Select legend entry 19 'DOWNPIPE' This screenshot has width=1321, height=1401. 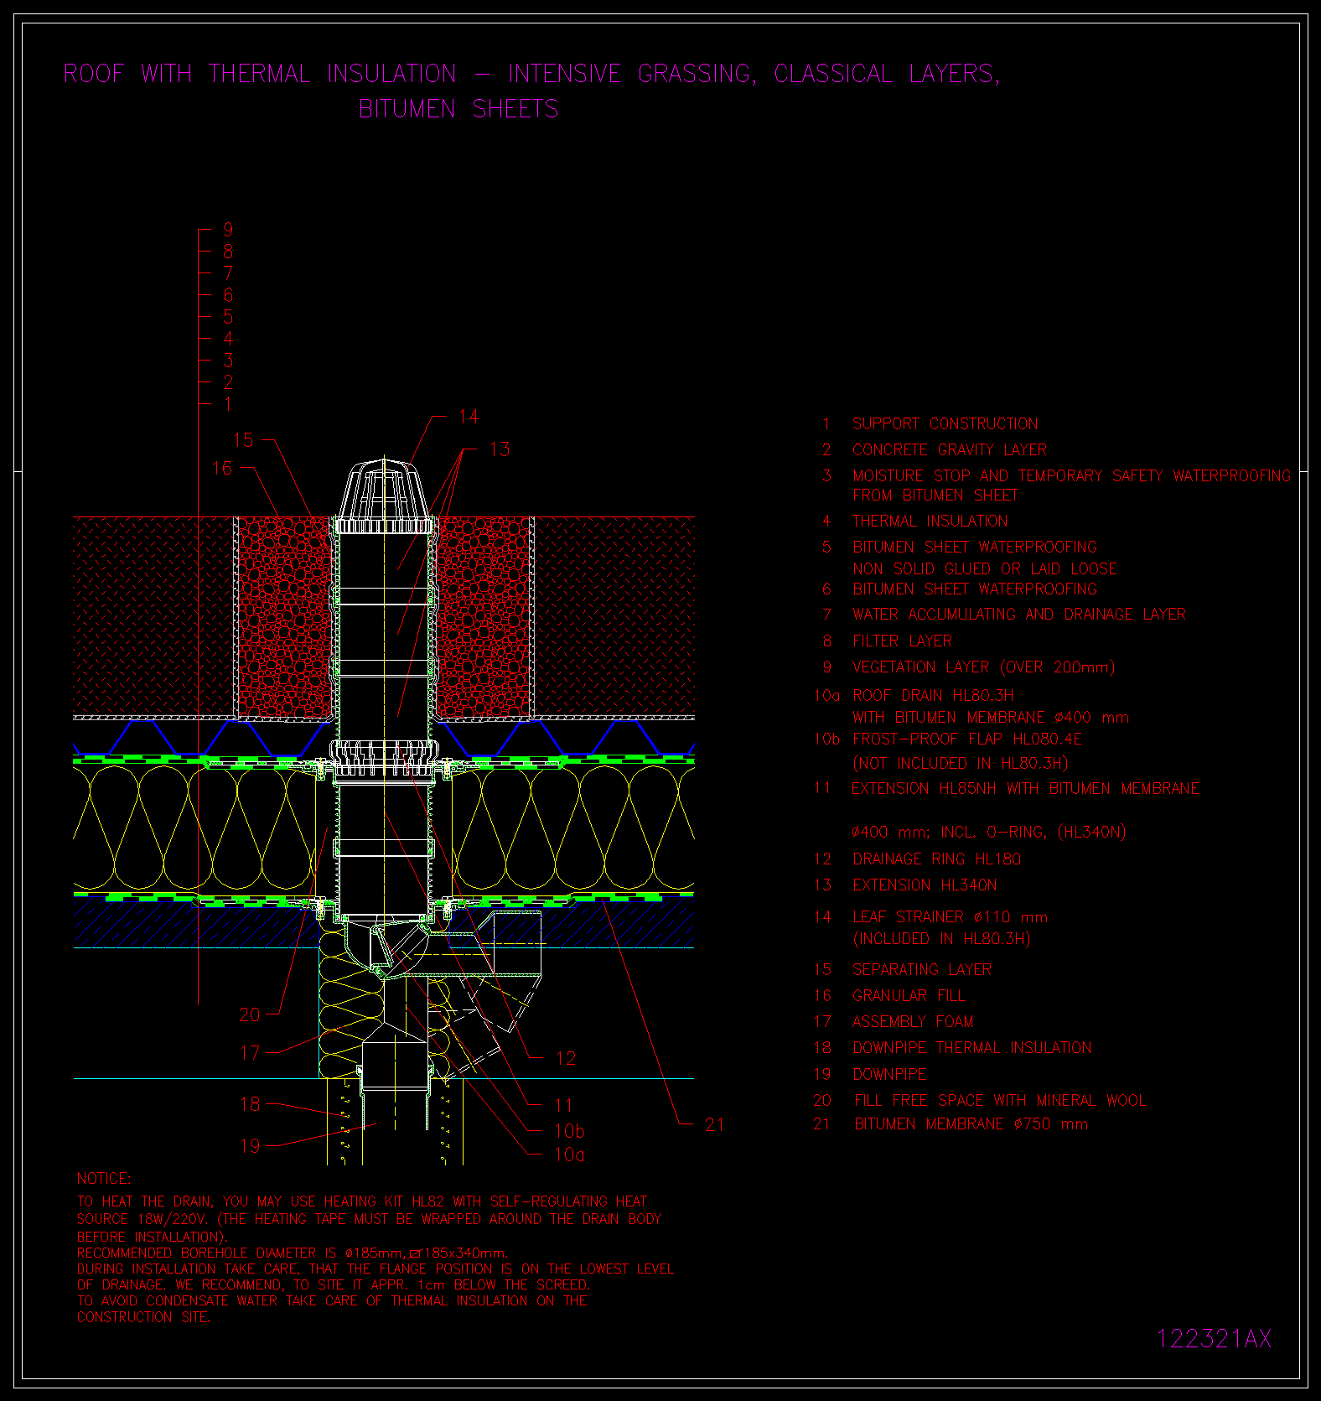(889, 1074)
